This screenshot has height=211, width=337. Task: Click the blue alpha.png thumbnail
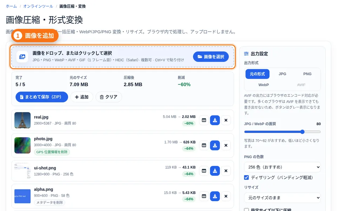click(x=22, y=196)
